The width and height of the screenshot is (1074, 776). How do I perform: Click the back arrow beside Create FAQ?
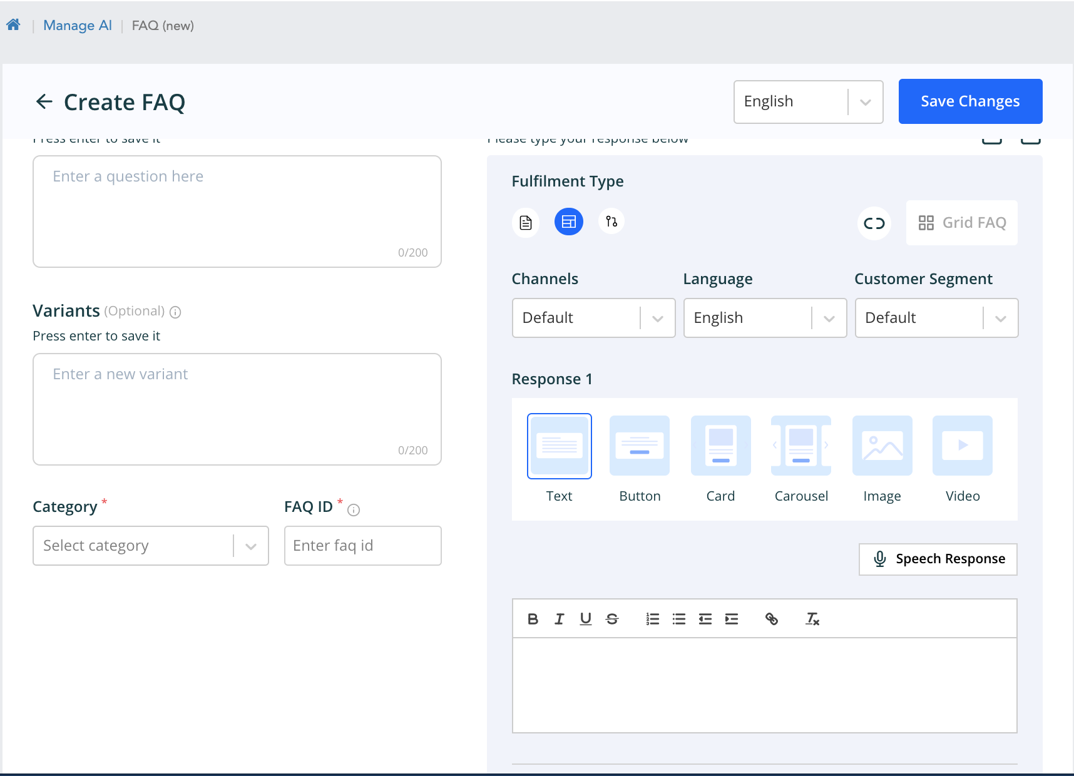click(44, 101)
